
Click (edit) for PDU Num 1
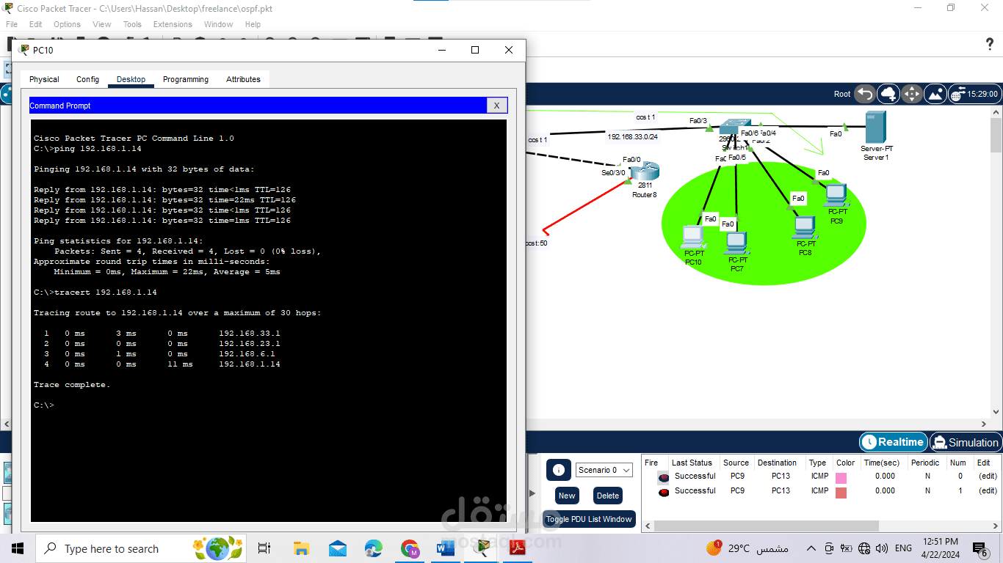(988, 491)
